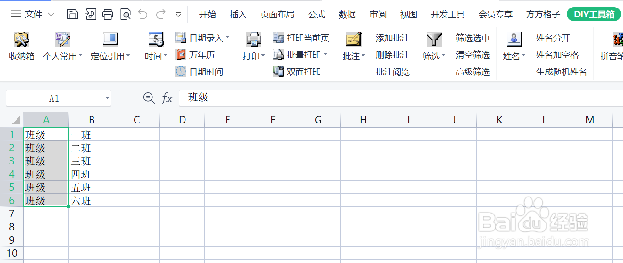Click 姓名加空格
Viewport: 623px width, 263px height.
point(557,55)
